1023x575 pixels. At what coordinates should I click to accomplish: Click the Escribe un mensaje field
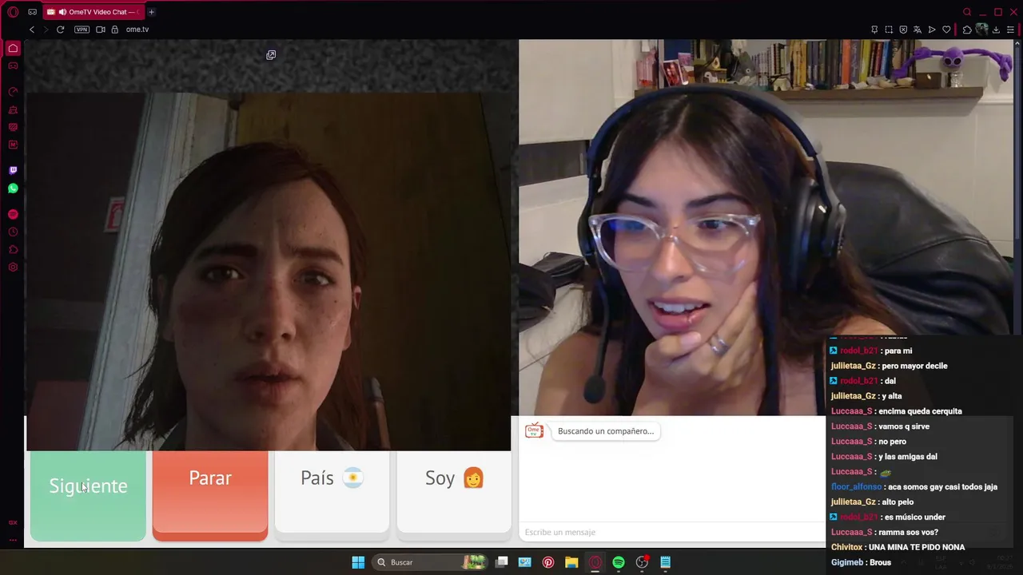[x=671, y=532]
